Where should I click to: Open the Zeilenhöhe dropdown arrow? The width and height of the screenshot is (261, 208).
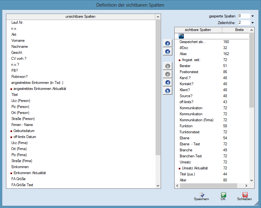point(252,23)
